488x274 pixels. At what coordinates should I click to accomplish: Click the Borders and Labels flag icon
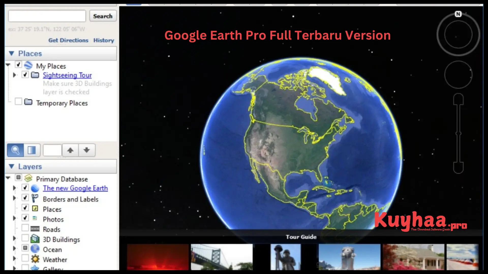coord(35,198)
